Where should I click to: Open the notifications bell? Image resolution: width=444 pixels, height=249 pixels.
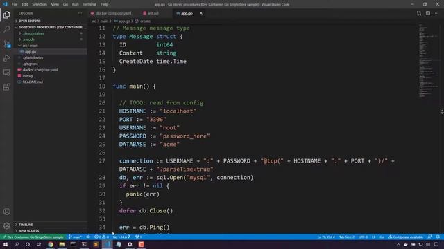(438, 237)
